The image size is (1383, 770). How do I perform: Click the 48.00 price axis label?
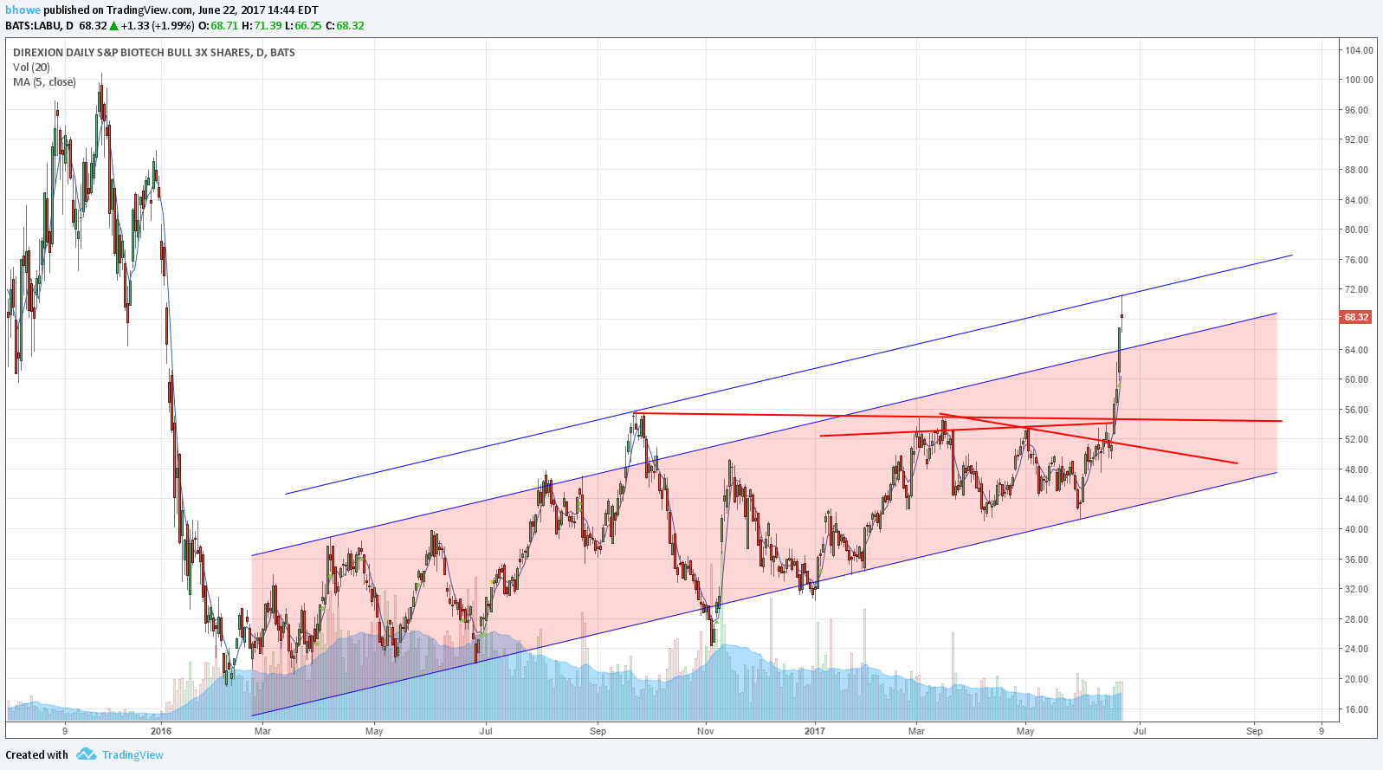coord(1357,469)
